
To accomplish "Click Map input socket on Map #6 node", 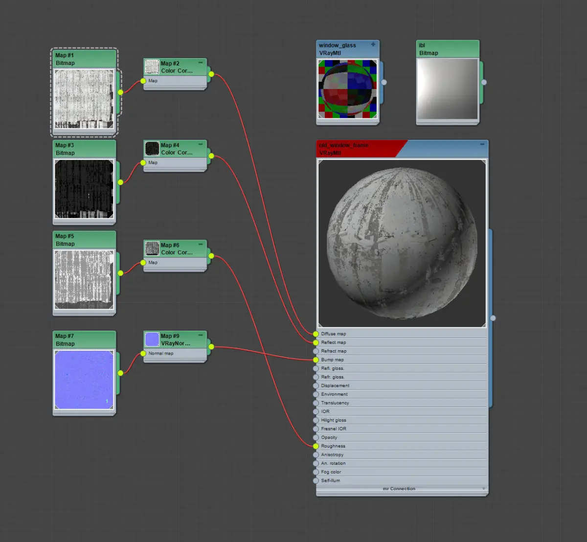I will click(x=143, y=263).
